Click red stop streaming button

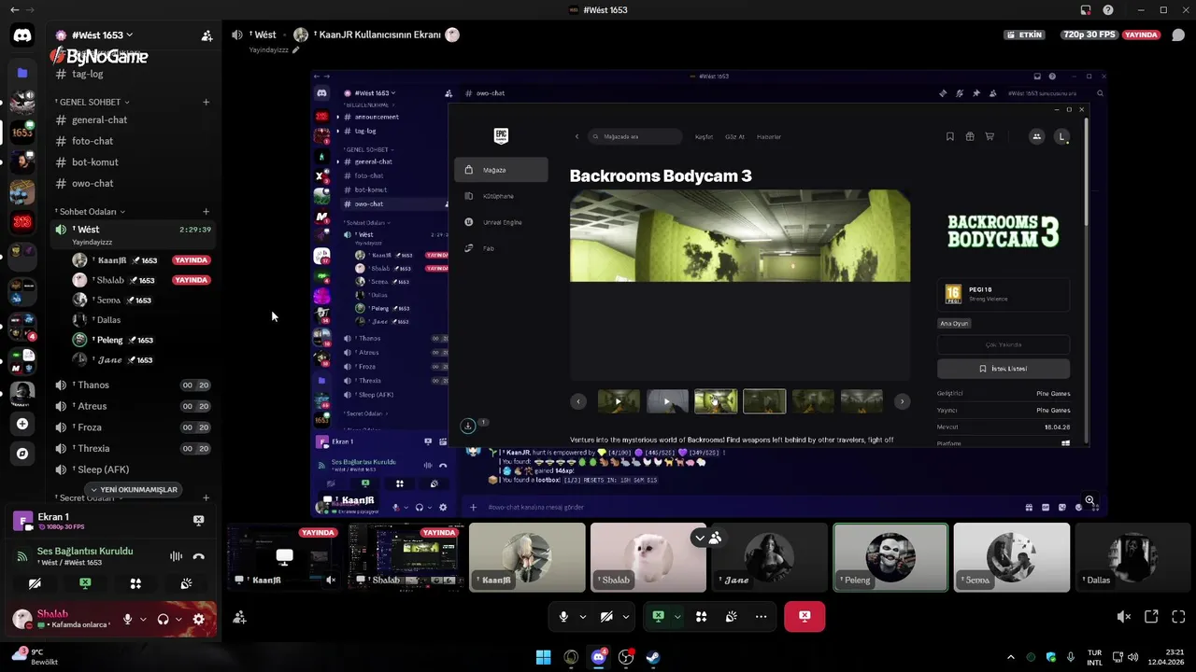tap(804, 617)
